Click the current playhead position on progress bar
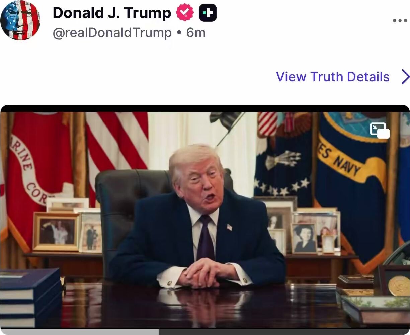410x335 pixels. pos(159,332)
